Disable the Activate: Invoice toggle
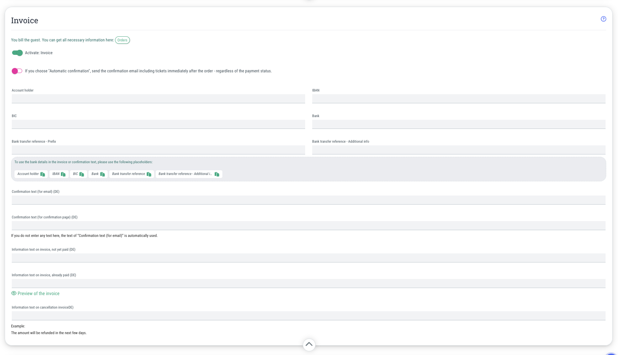This screenshot has height=355, width=618. (x=17, y=53)
